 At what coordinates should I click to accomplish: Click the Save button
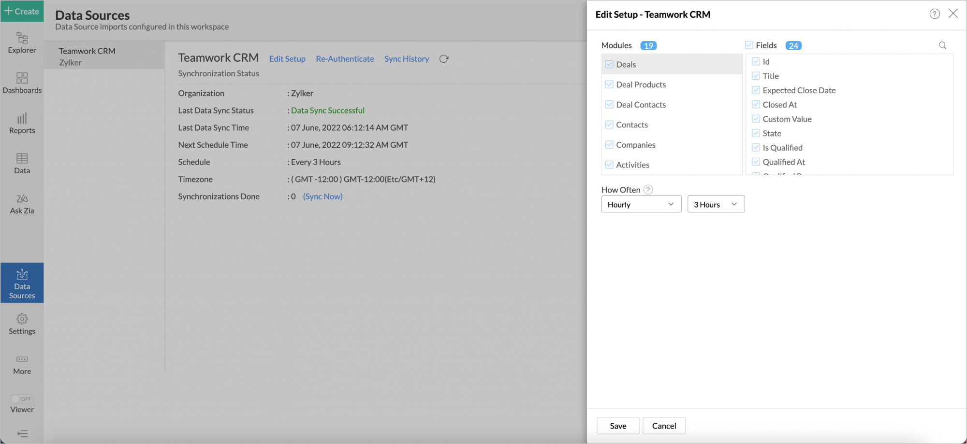pos(618,426)
